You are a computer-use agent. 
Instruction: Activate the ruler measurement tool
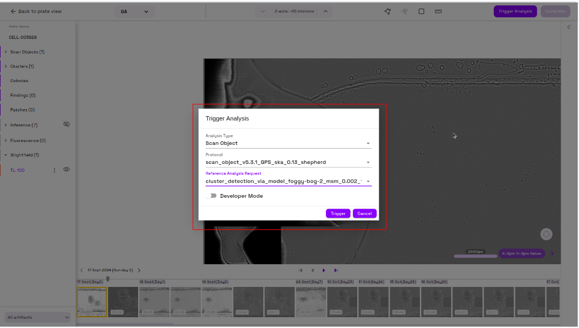(x=438, y=11)
